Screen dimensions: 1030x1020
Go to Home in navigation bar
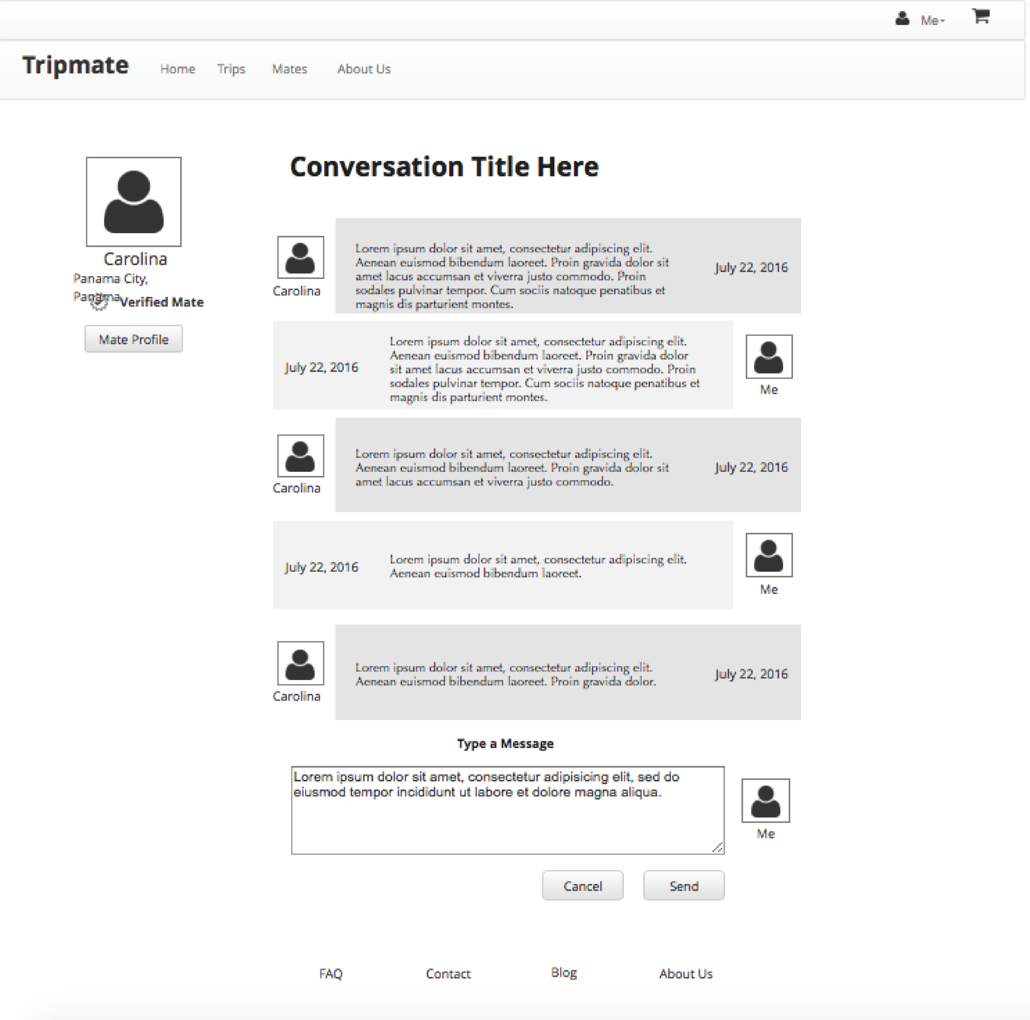(178, 69)
